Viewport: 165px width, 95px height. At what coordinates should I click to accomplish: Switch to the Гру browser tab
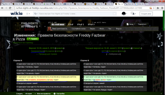tap(78, 4)
